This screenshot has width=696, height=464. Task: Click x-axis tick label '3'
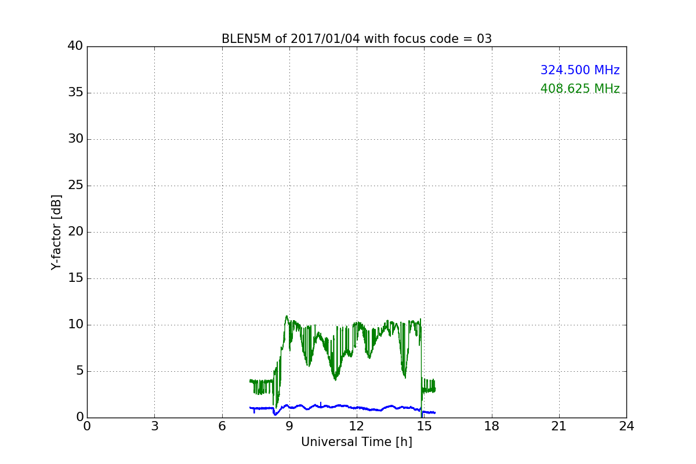tap(154, 426)
